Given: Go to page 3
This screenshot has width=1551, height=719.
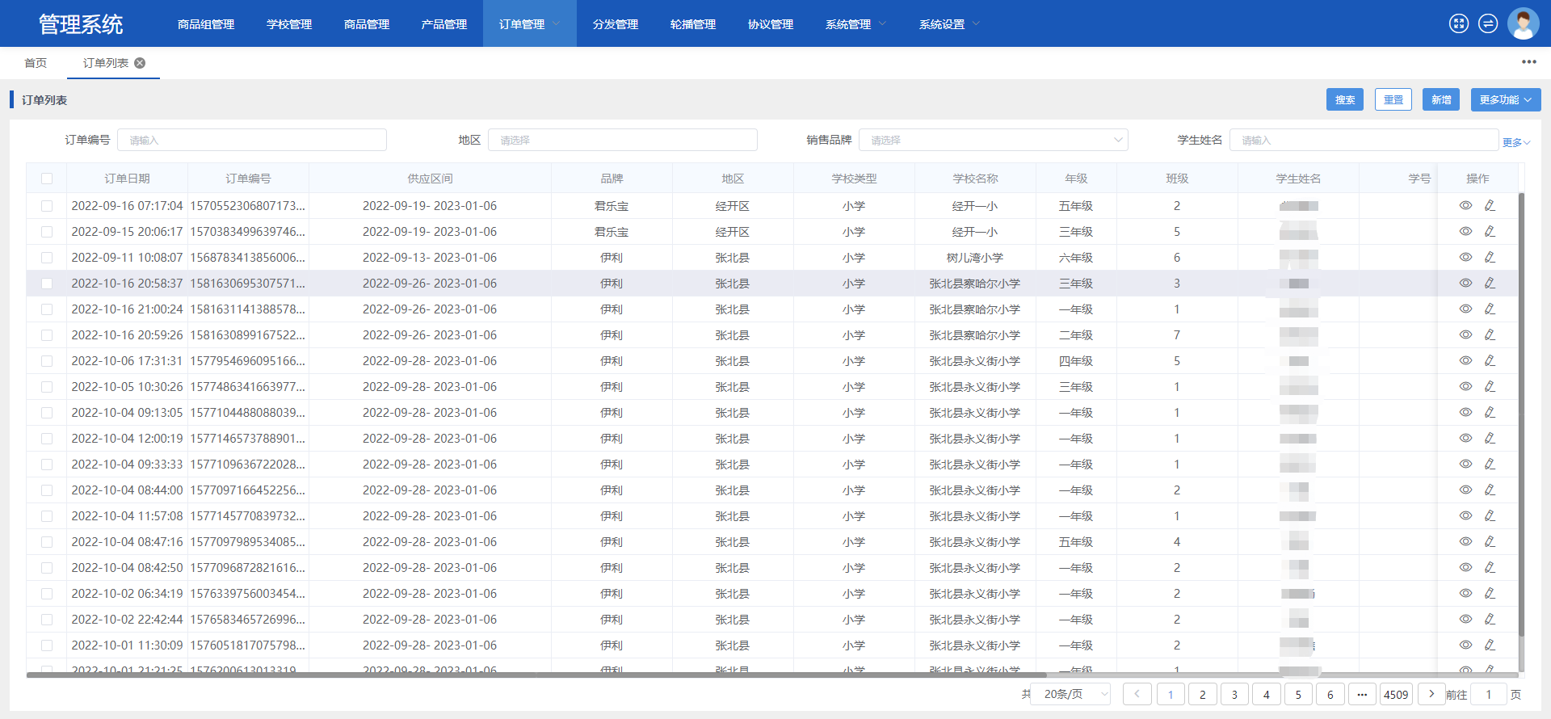Looking at the screenshot, I should click(1234, 694).
